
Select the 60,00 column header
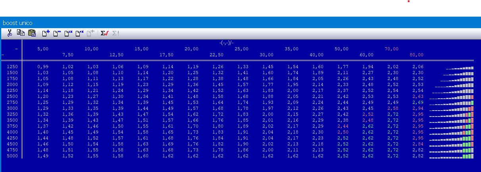(x=367, y=55)
